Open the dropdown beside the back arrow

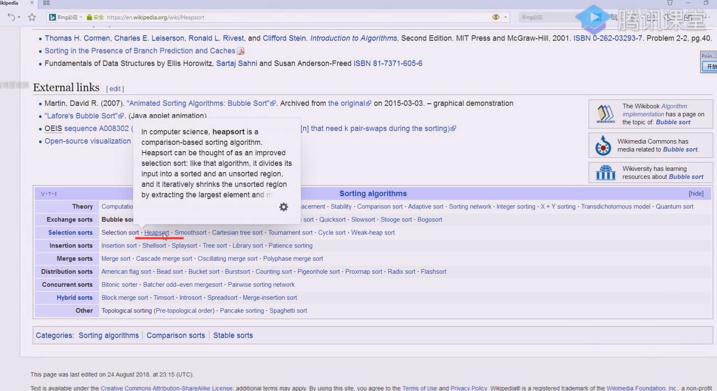pos(19,18)
